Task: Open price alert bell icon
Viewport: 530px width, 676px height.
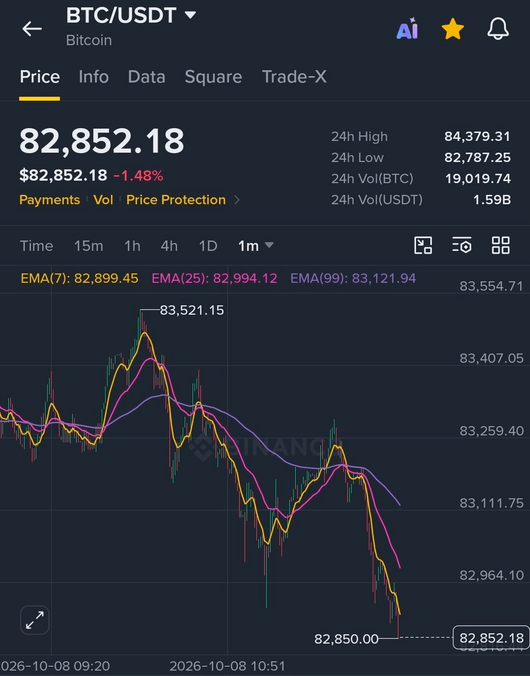Action: [498, 29]
